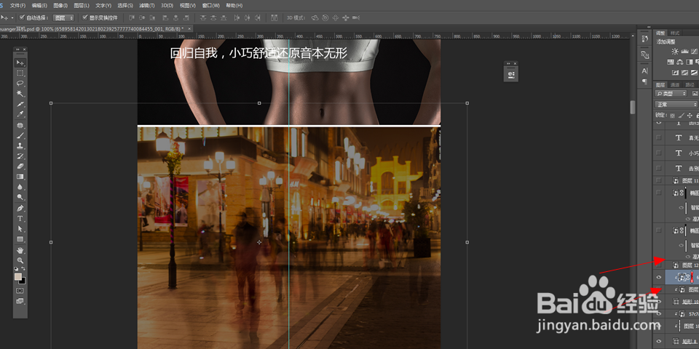Click the foreground color swatch

pyautogui.click(x=17, y=277)
